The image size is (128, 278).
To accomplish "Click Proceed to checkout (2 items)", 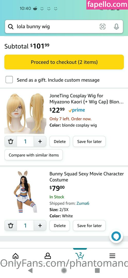I will pos(64,62).
